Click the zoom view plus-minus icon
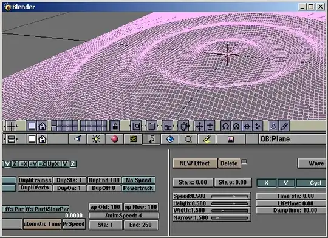Viewport: 328px width, 238px height. pos(210,126)
